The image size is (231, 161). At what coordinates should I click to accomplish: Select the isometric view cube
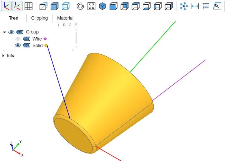pyautogui.click(x=103, y=6)
